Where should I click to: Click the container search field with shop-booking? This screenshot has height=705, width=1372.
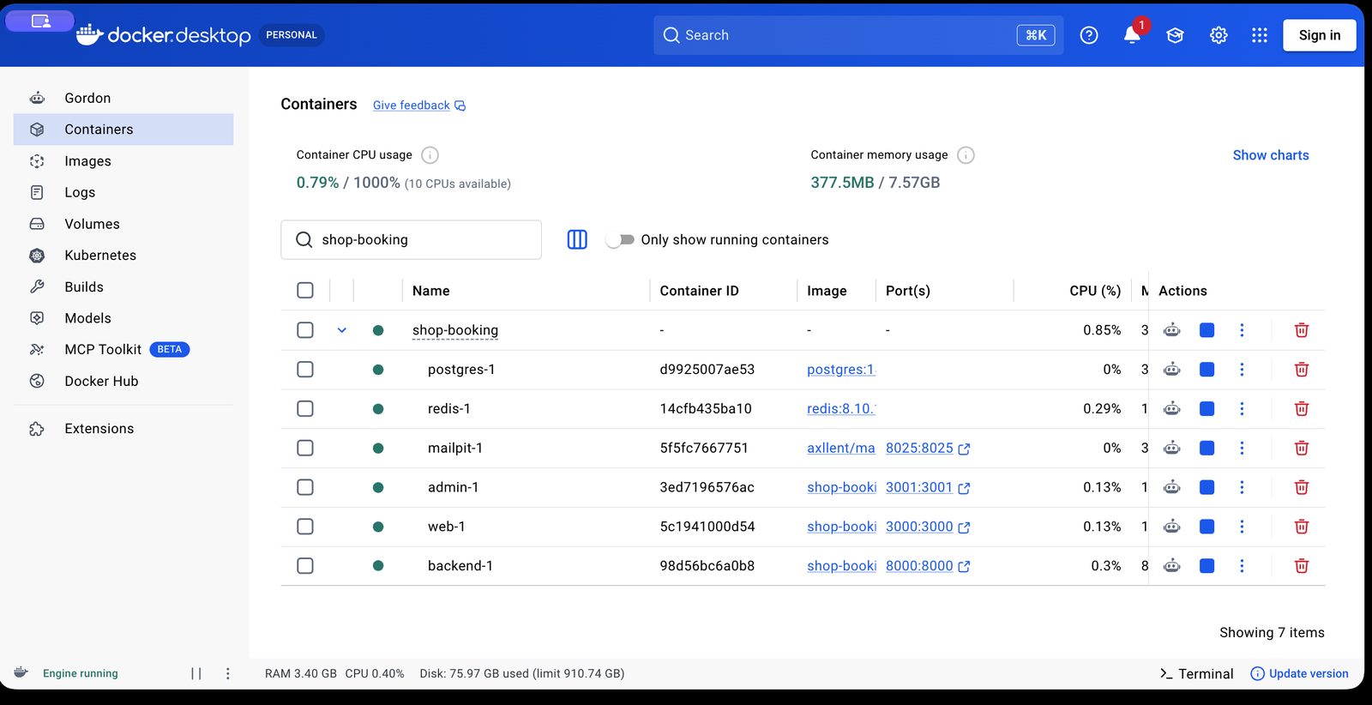point(411,240)
